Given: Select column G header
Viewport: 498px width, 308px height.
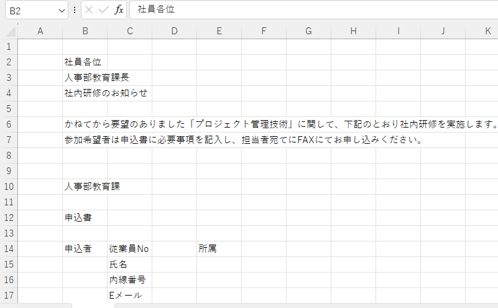Looking at the screenshot, I should (309, 31).
